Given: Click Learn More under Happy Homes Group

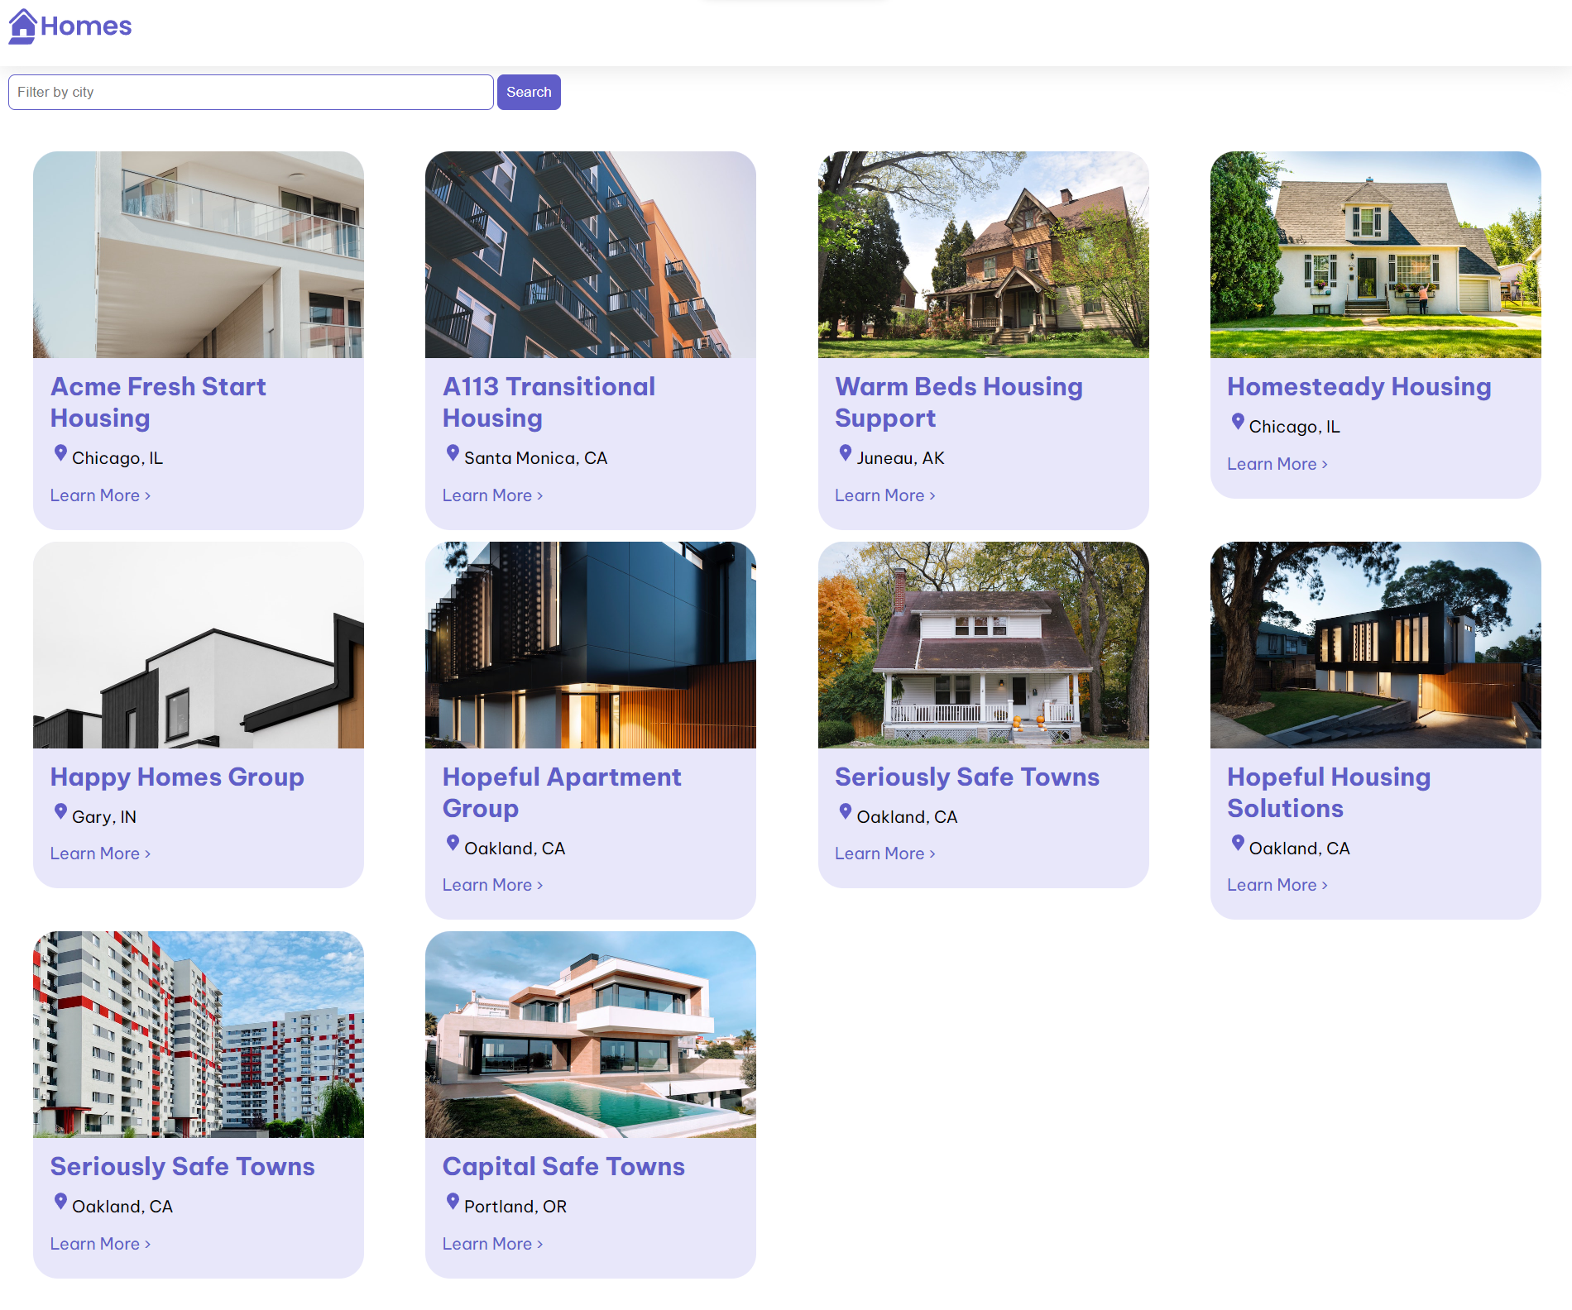Looking at the screenshot, I should click(100, 853).
